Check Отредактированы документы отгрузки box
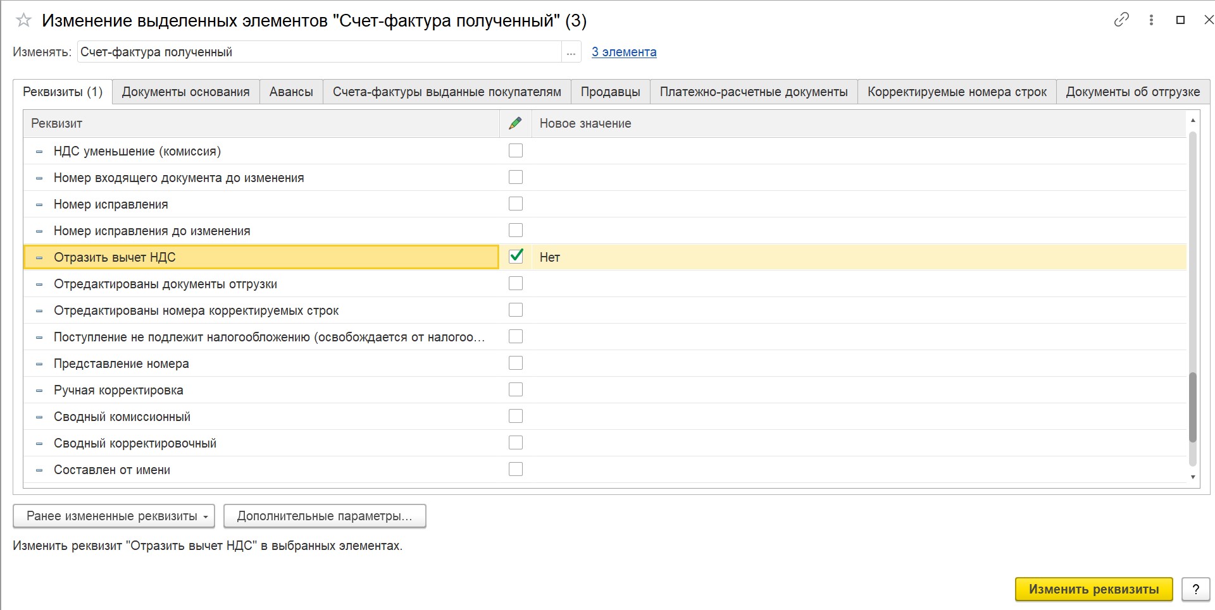Viewport: 1215px width, 610px height. coord(516,283)
